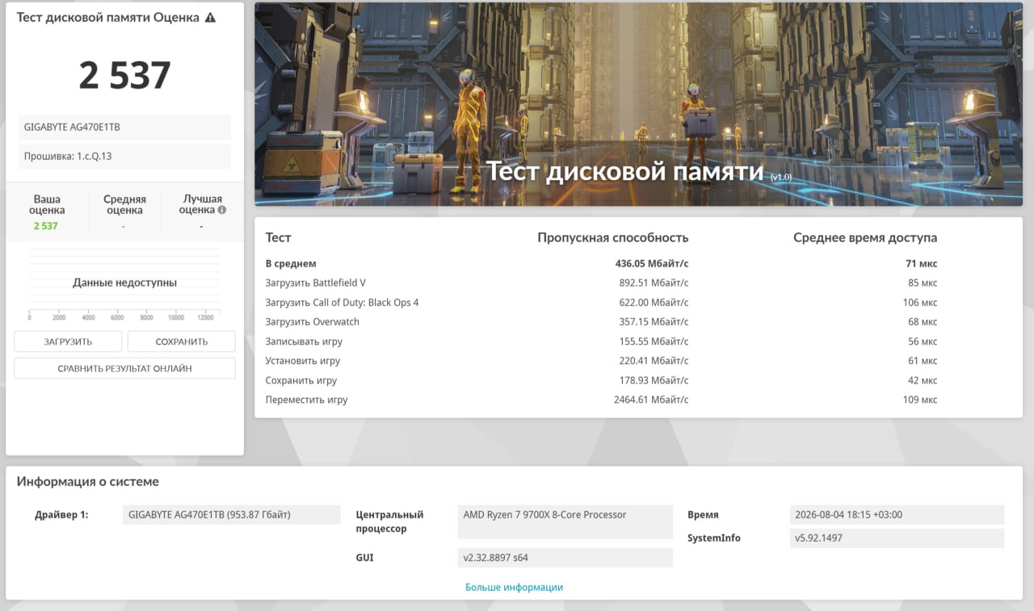Image resolution: width=1034 pixels, height=611 pixels.
Task: Click the AMD Ryzen 7 9700X processor field
Action: (x=565, y=522)
